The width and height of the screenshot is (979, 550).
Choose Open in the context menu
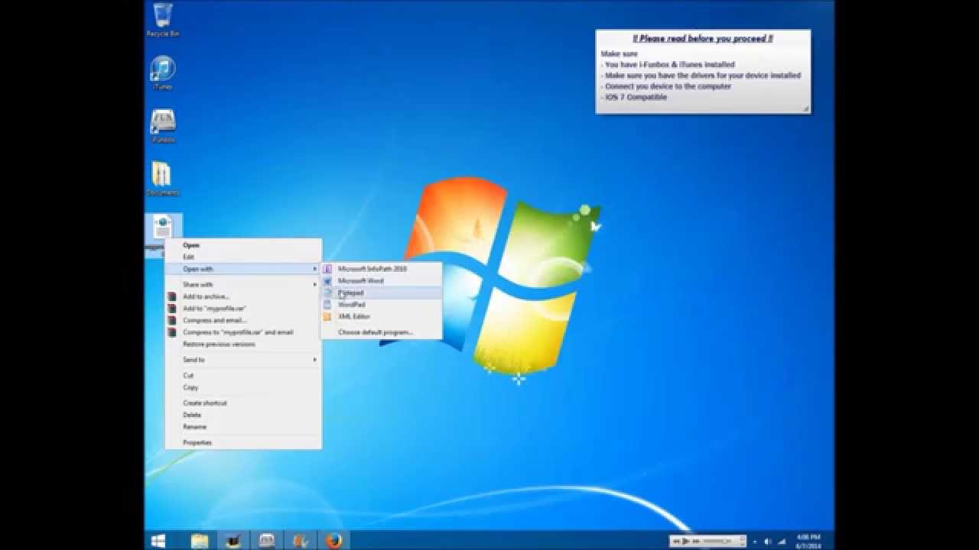243,245
